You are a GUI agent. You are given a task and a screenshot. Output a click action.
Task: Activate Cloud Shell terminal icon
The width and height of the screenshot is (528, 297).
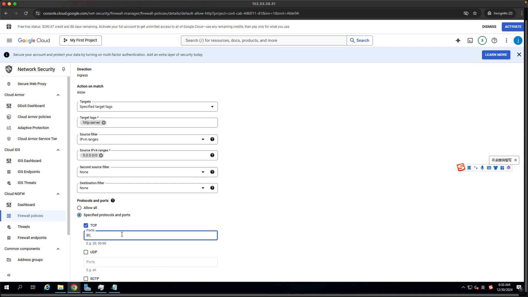(470, 40)
